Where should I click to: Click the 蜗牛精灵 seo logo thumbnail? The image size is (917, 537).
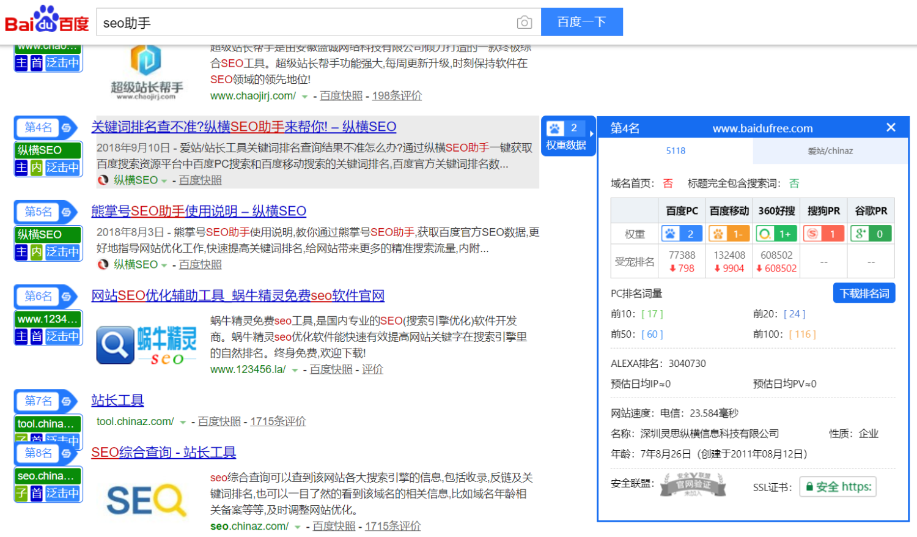[147, 346]
